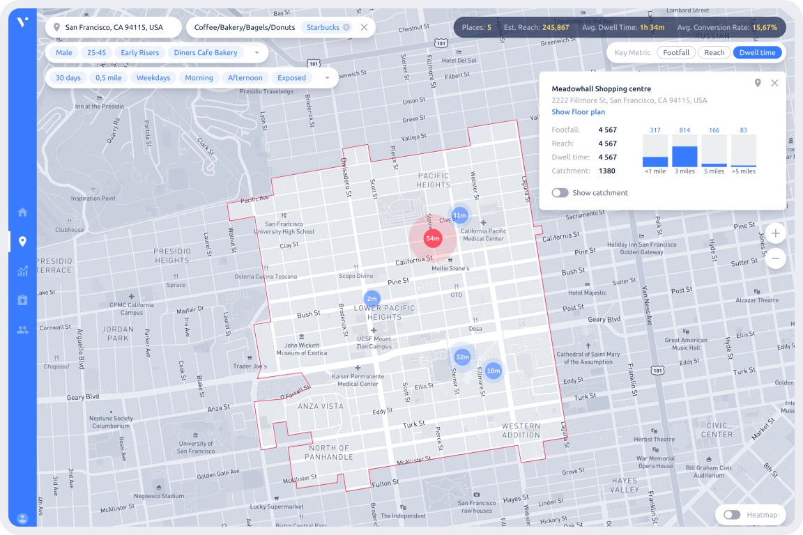Expand the audience filters dropdown arrow

pyautogui.click(x=257, y=53)
